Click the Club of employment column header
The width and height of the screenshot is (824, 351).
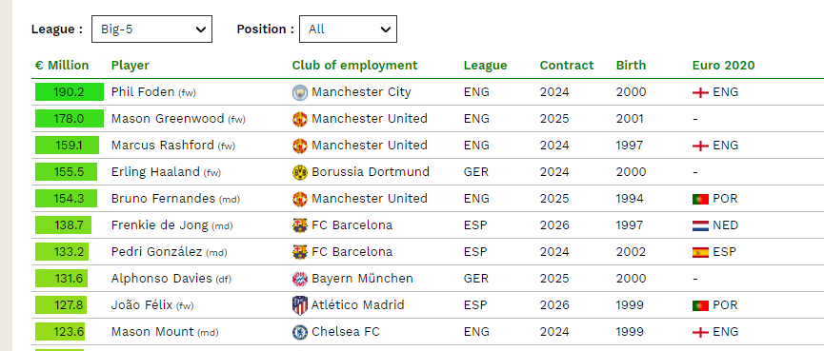click(x=354, y=65)
